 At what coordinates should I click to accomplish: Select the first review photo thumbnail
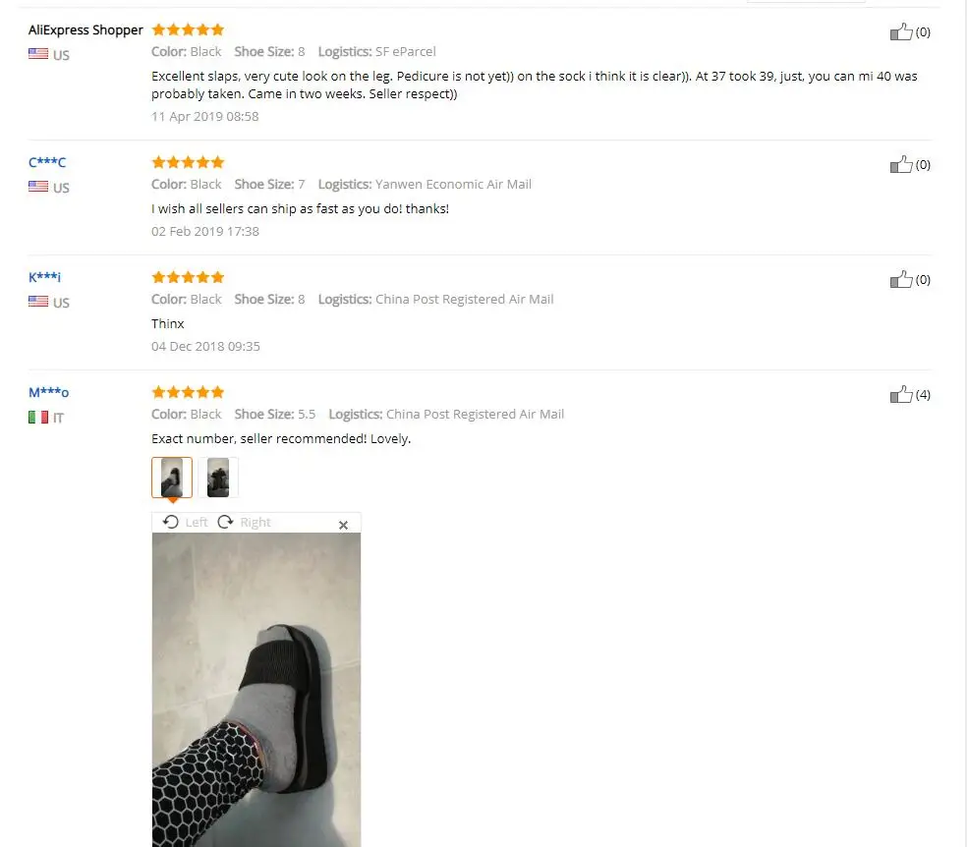point(172,478)
